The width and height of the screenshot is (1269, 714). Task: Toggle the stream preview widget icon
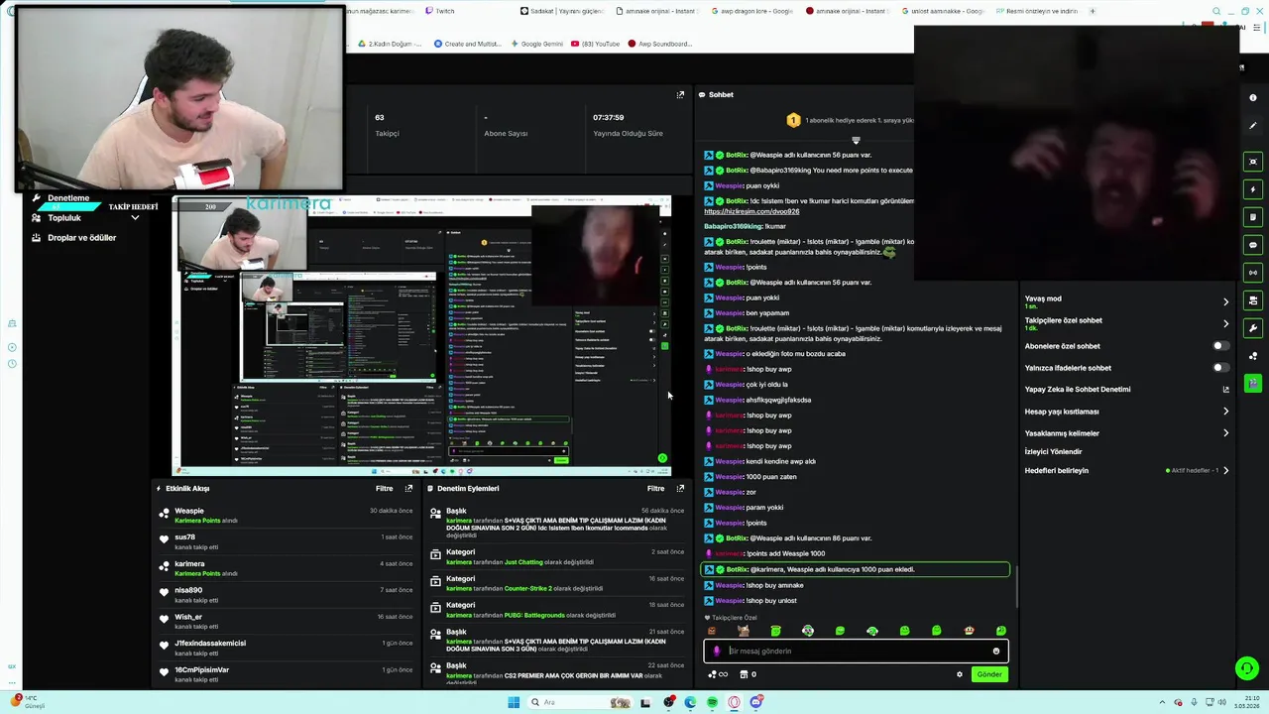point(1253,162)
